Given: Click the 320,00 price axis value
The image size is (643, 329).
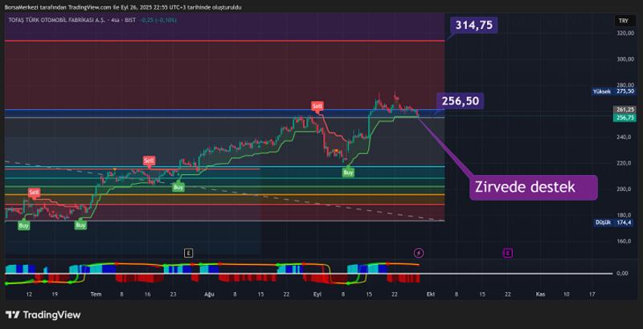Looking at the screenshot, I should [626, 33].
